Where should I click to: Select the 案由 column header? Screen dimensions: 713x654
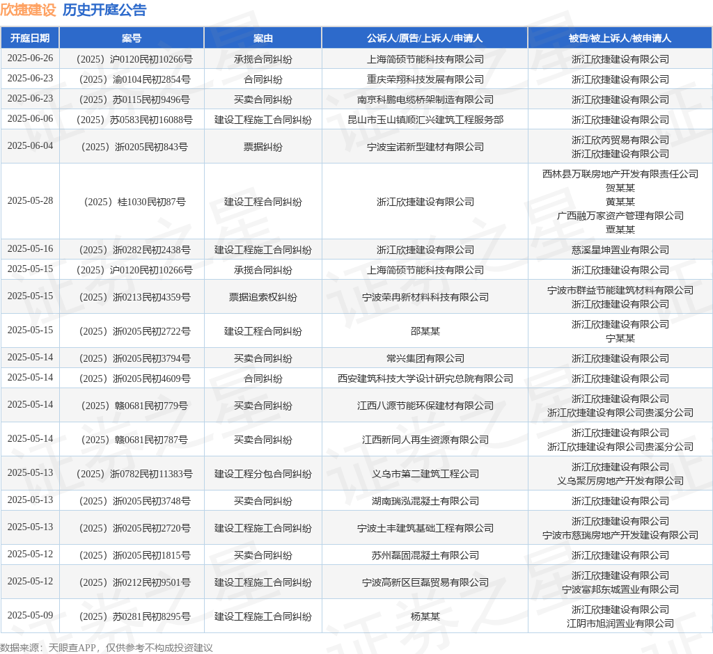[x=263, y=38]
